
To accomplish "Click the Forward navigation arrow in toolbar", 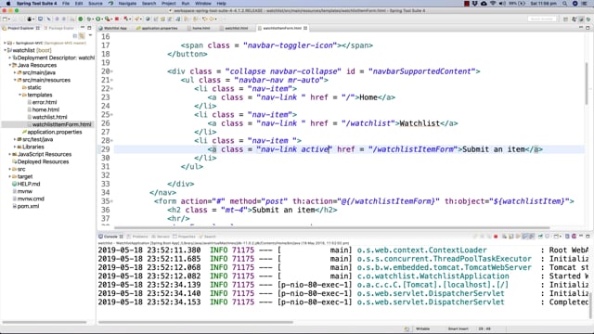I will tap(213, 19).
